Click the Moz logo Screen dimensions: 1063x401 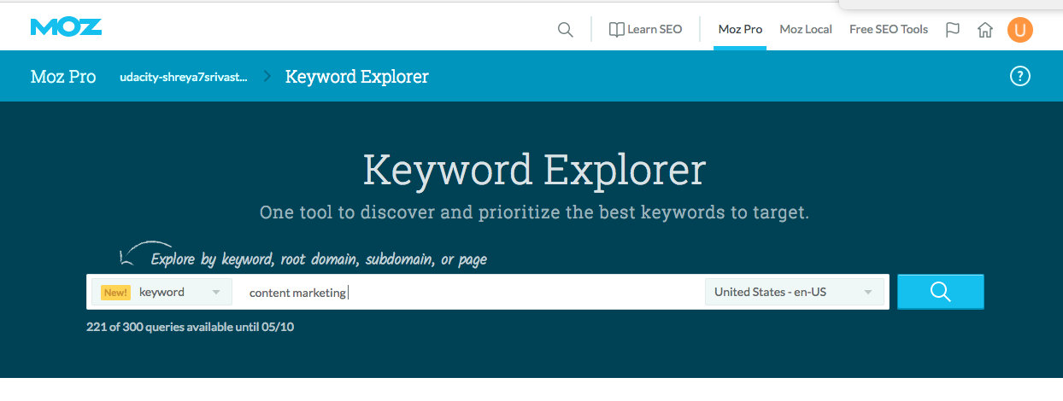click(66, 26)
